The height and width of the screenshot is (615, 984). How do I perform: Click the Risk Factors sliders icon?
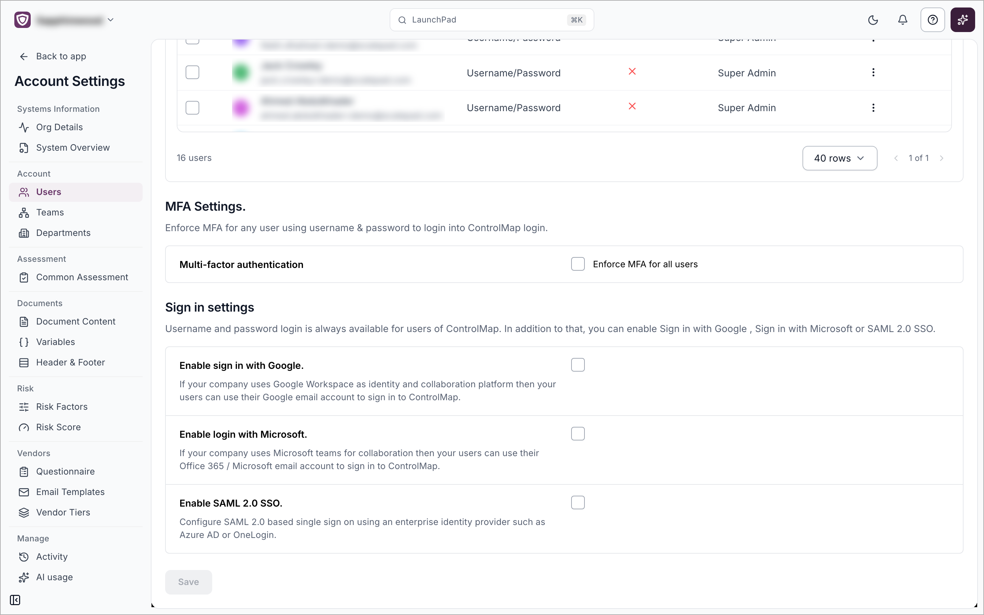pyautogui.click(x=24, y=407)
